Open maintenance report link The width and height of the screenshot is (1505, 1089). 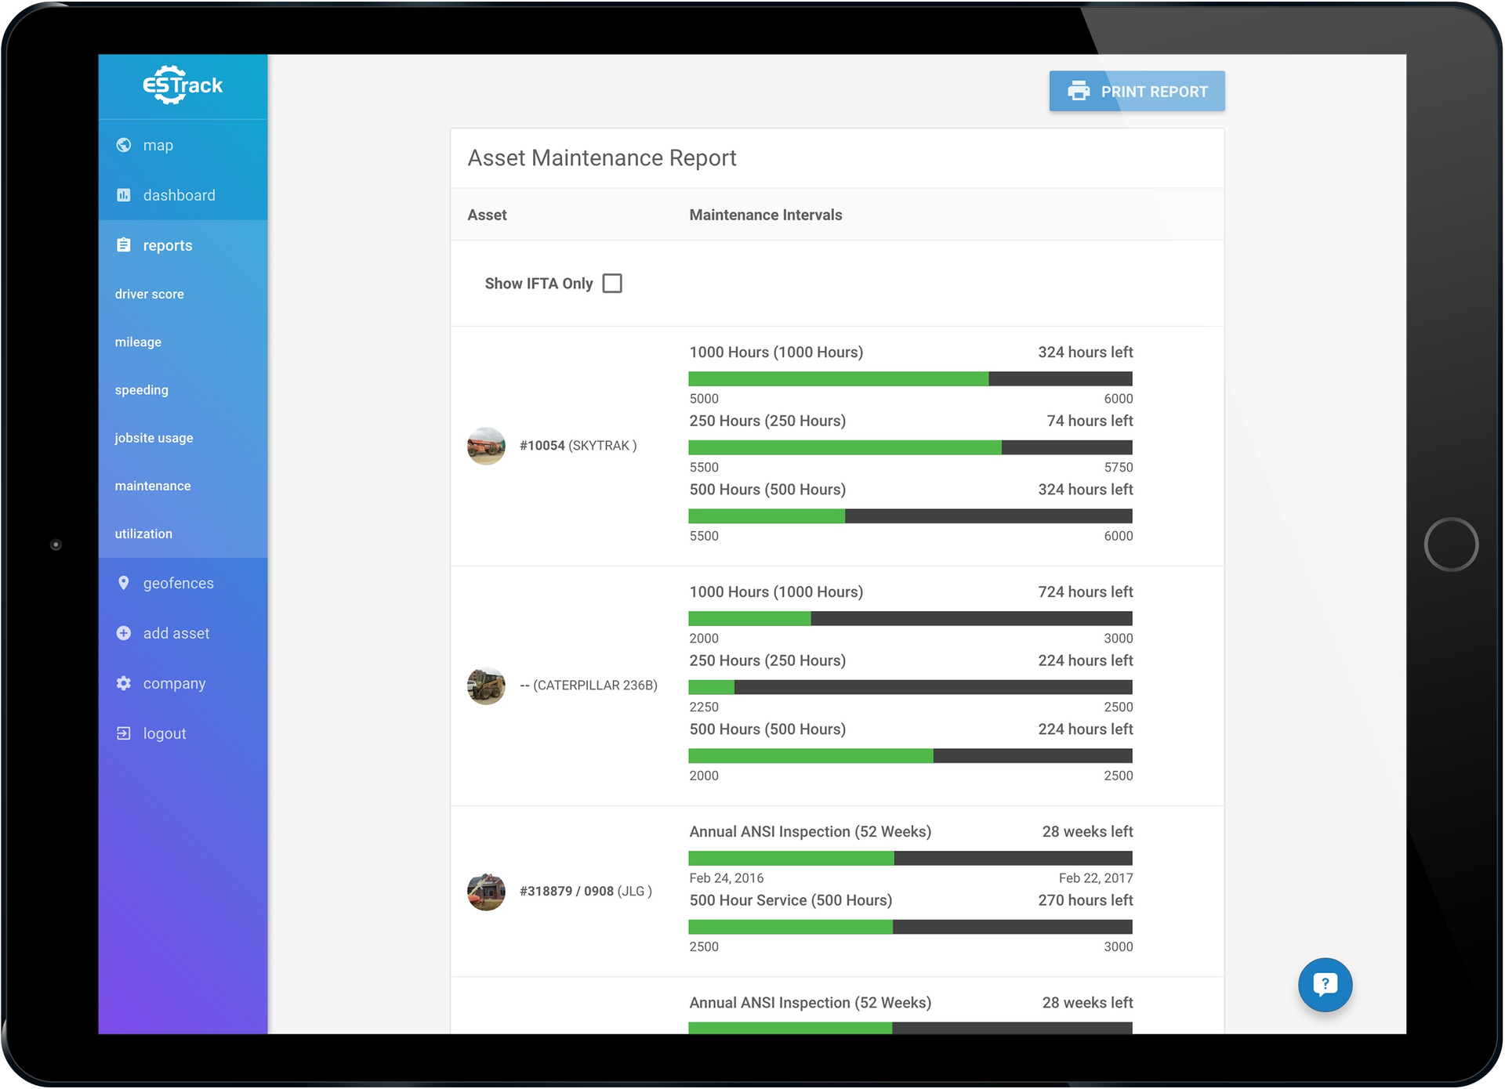[x=153, y=486]
